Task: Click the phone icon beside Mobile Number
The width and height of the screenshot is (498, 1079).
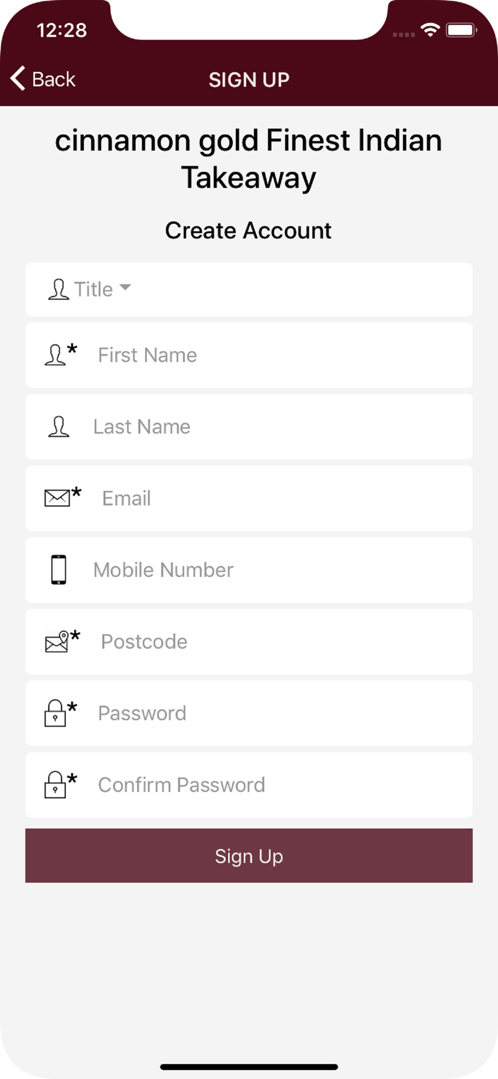Action: [59, 570]
